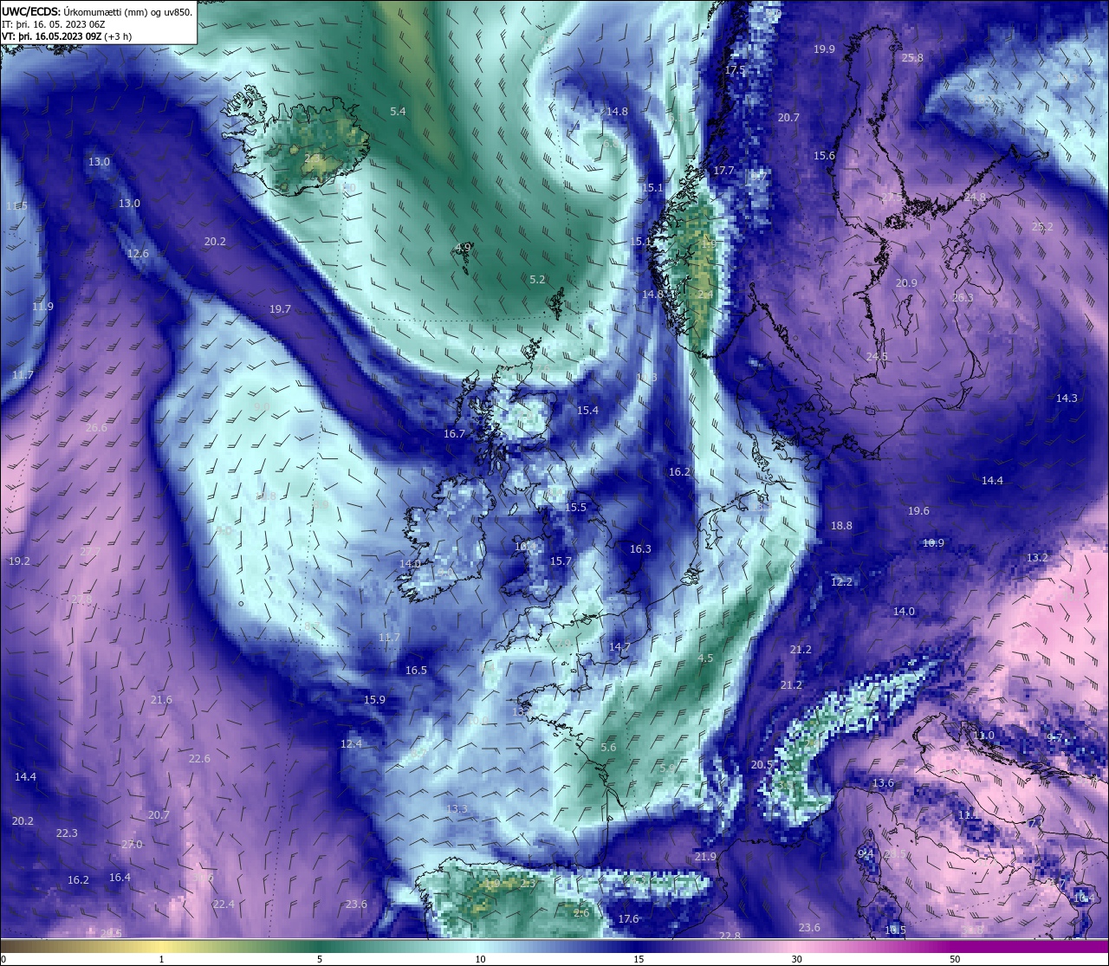Click the 13.2 value at right edge
The height and width of the screenshot is (966, 1109).
1037,558
